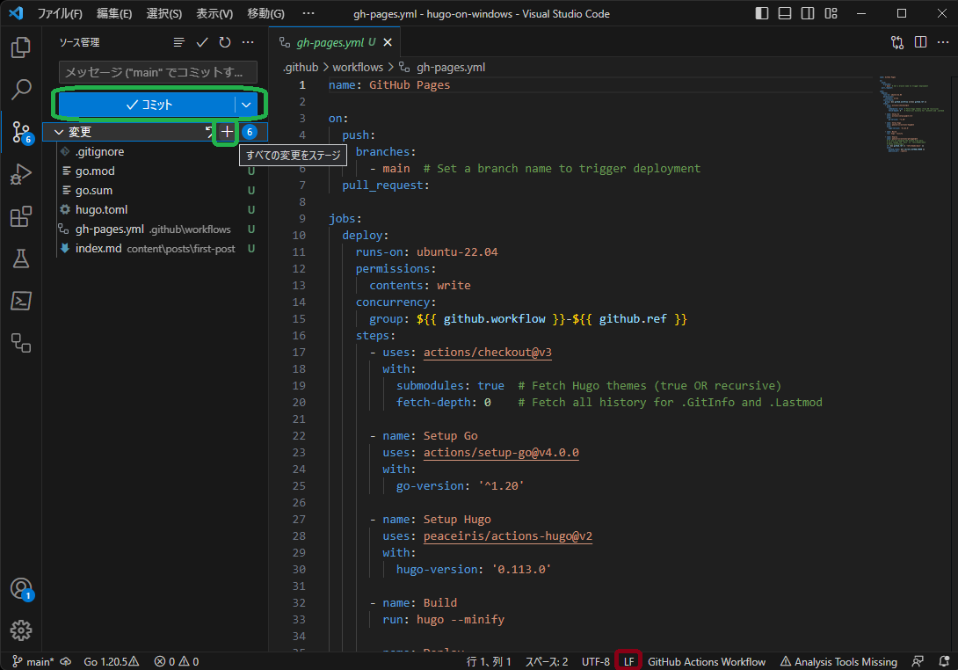The image size is (958, 670).
Task: Click the editor minimap
Action: [912, 114]
